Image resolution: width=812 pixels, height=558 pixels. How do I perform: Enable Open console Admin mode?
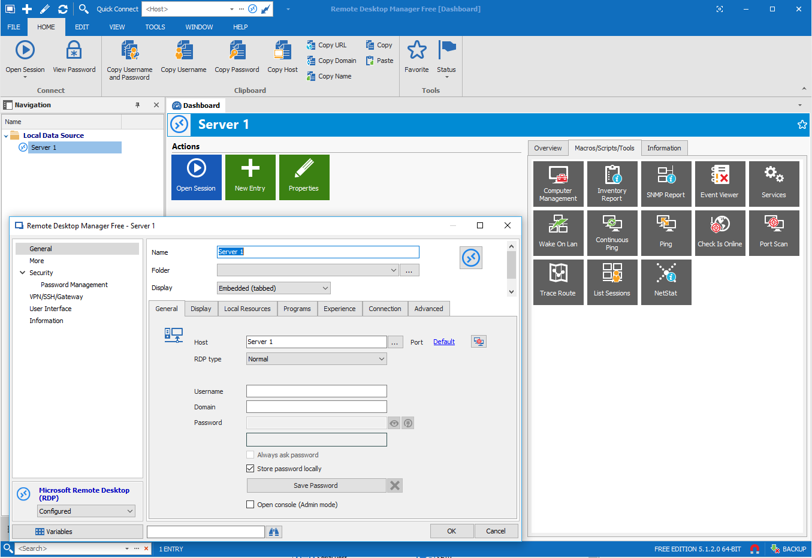[250, 504]
